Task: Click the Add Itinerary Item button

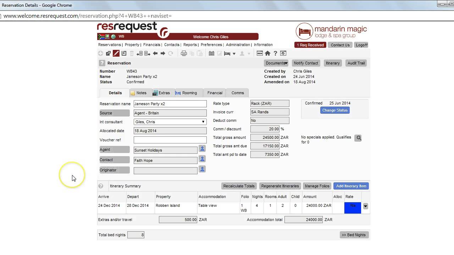Action: click(351, 186)
